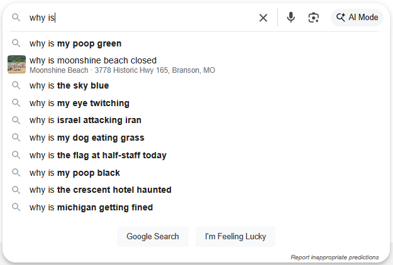Open 'Report inappropriate predictions' link
This screenshot has width=393, height=265.
pos(335,257)
